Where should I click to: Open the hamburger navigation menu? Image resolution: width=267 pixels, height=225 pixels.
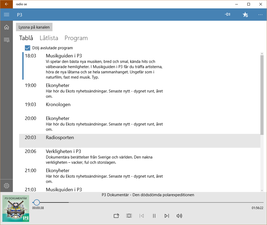point(6,15)
